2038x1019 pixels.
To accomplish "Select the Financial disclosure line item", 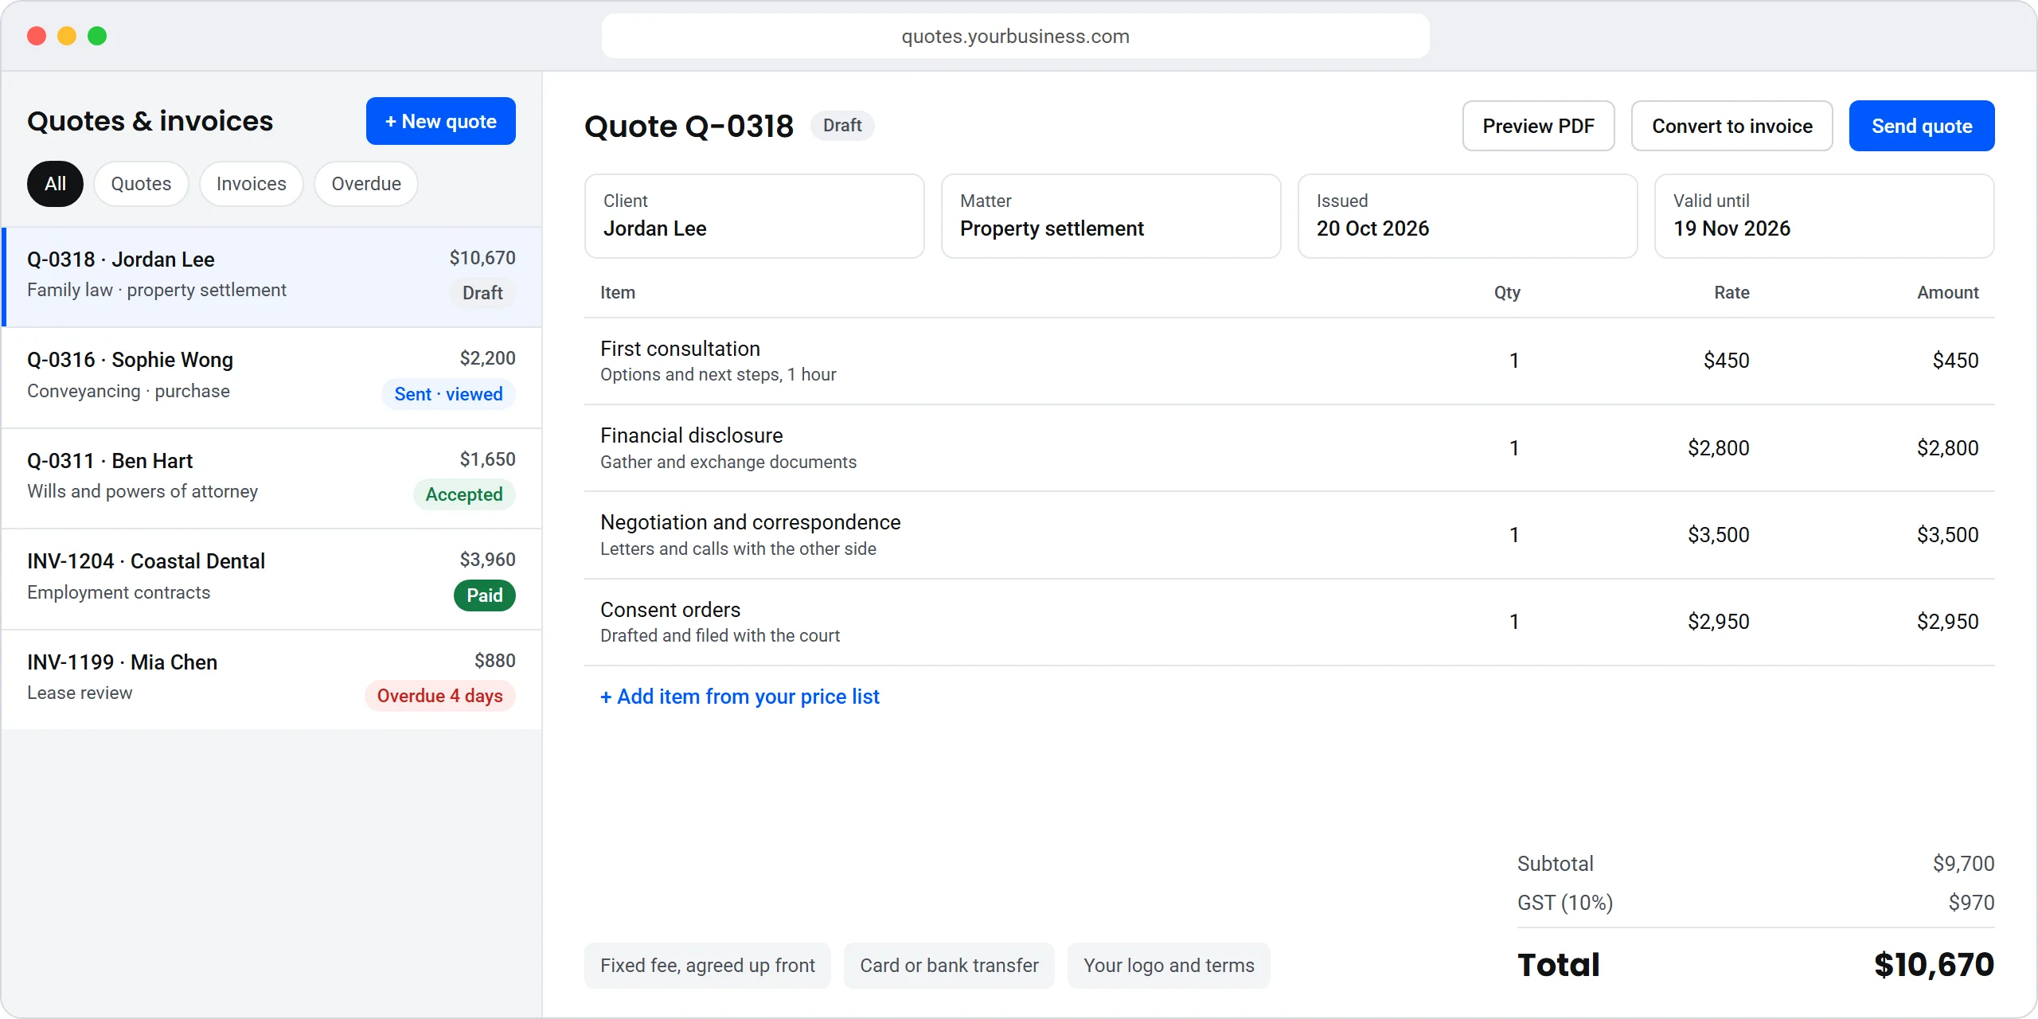I will pyautogui.click(x=1289, y=448).
